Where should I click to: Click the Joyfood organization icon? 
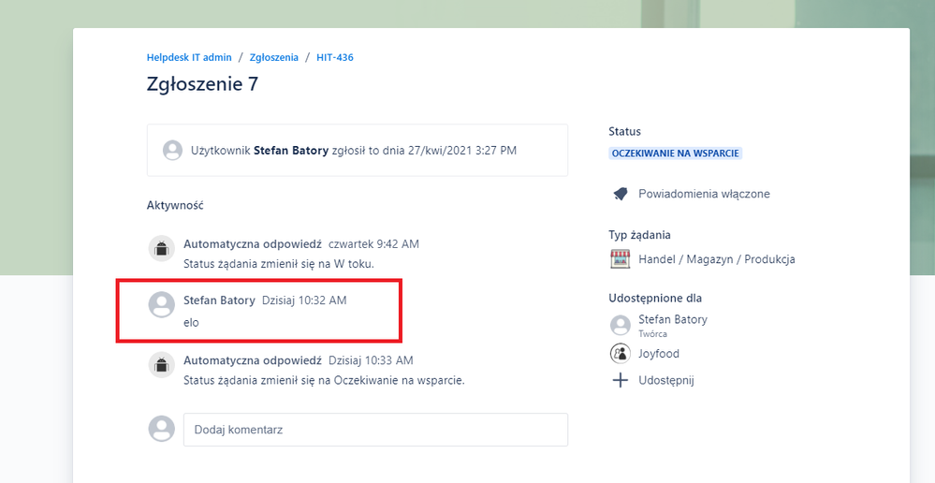point(621,354)
